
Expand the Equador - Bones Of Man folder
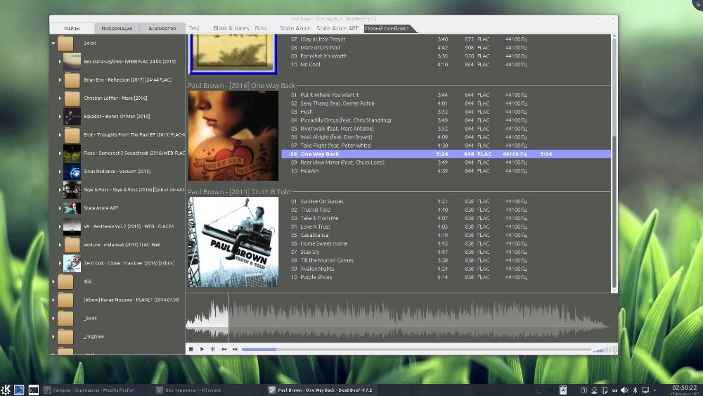pyautogui.click(x=60, y=117)
